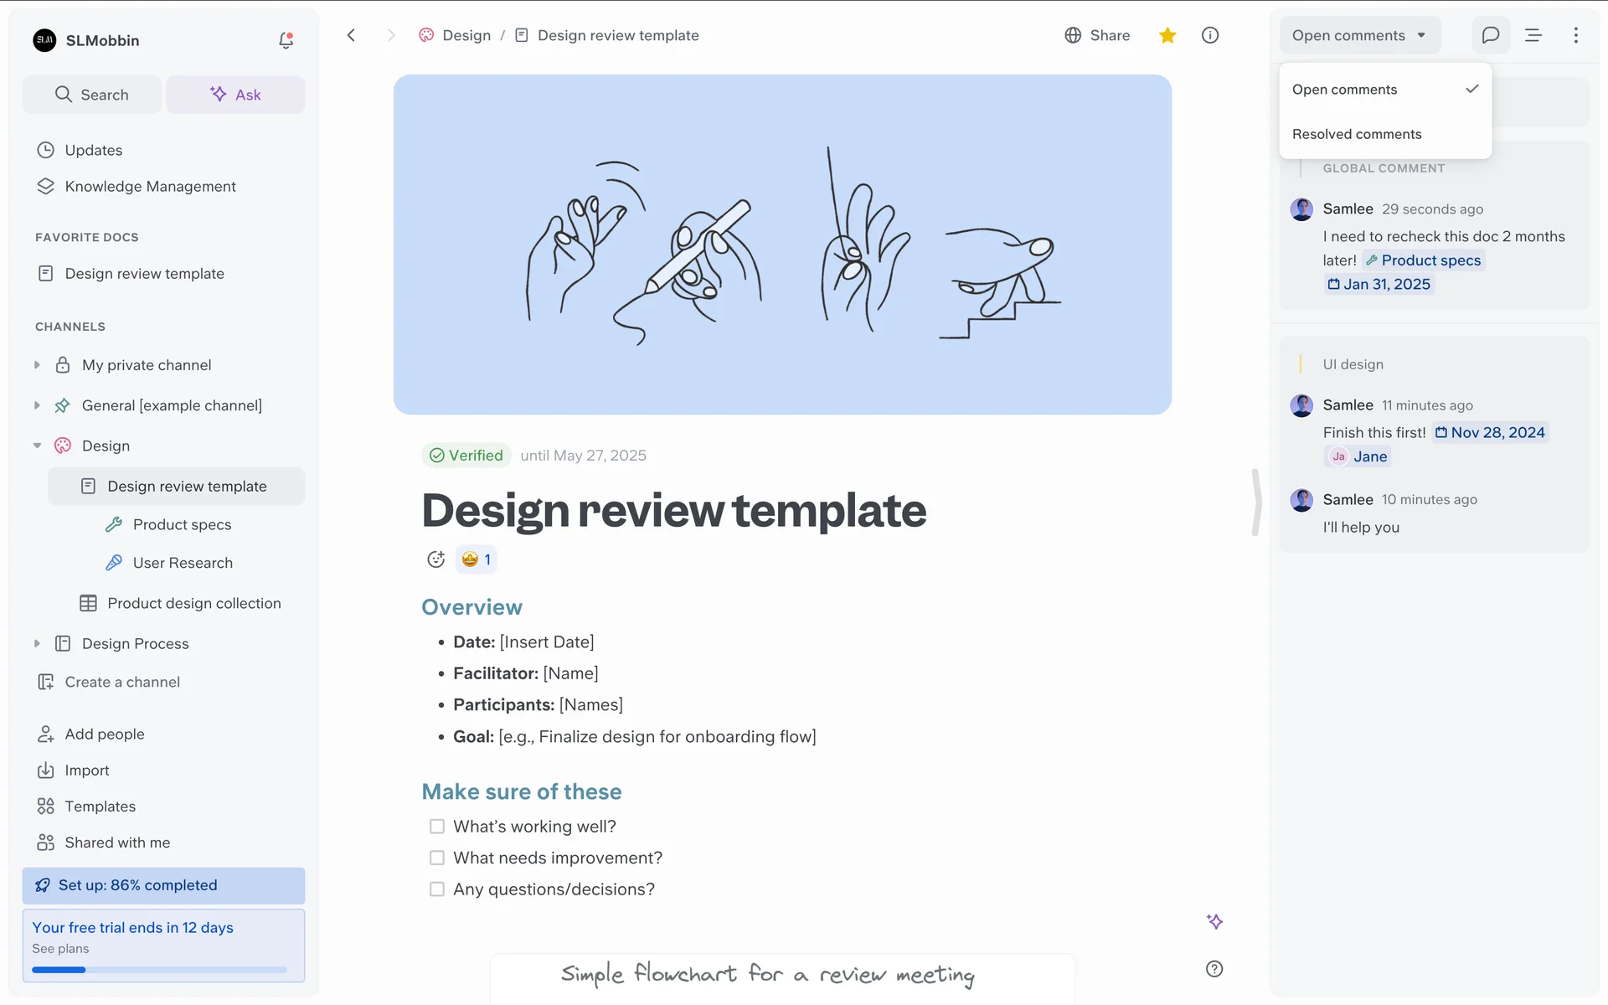Image resolution: width=1608 pixels, height=1005 pixels.
Task: Click the add emoji reaction icon
Action: pyautogui.click(x=435, y=559)
